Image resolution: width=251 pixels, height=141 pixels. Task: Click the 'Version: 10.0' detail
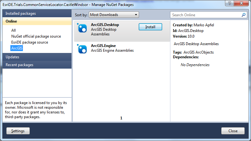(184, 36)
